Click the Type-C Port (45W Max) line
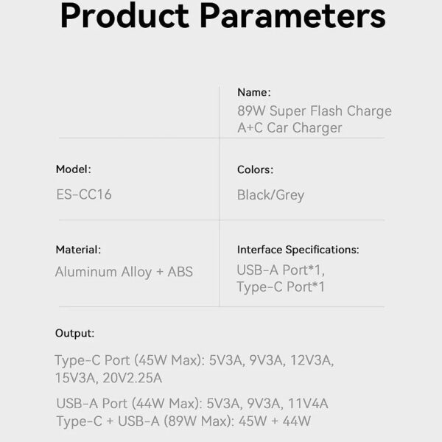 [x=194, y=360]
